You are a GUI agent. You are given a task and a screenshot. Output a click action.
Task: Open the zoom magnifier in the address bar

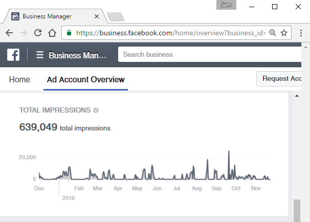point(273,33)
